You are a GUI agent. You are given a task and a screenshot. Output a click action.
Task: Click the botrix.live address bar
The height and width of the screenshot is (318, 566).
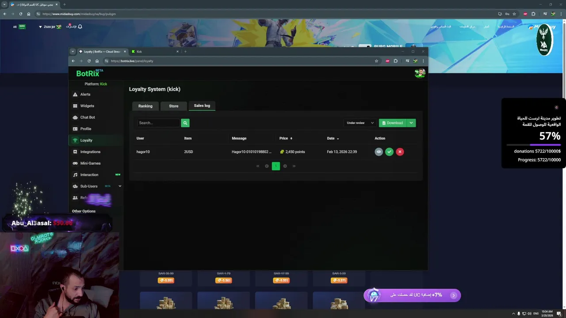coord(241,61)
